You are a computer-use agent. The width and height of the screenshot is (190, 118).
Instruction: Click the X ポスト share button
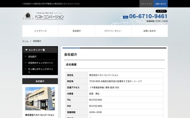pos(161,11)
